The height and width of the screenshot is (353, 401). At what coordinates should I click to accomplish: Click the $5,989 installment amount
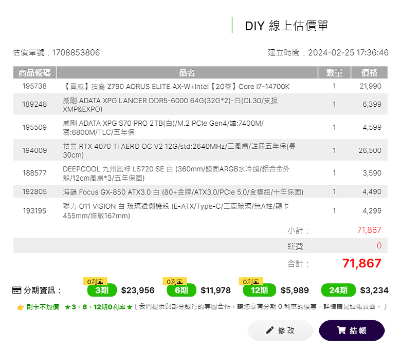[x=295, y=290]
